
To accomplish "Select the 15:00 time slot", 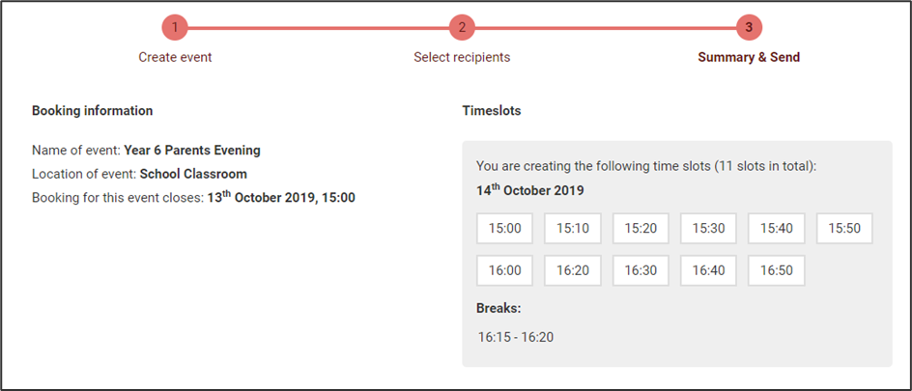I will click(505, 229).
